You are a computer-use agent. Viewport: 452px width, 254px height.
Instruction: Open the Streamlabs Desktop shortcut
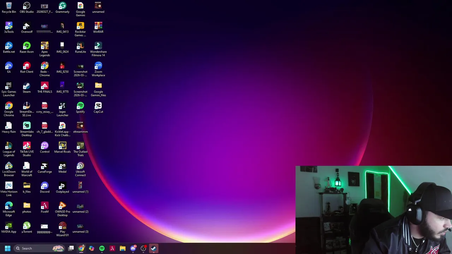(26, 129)
